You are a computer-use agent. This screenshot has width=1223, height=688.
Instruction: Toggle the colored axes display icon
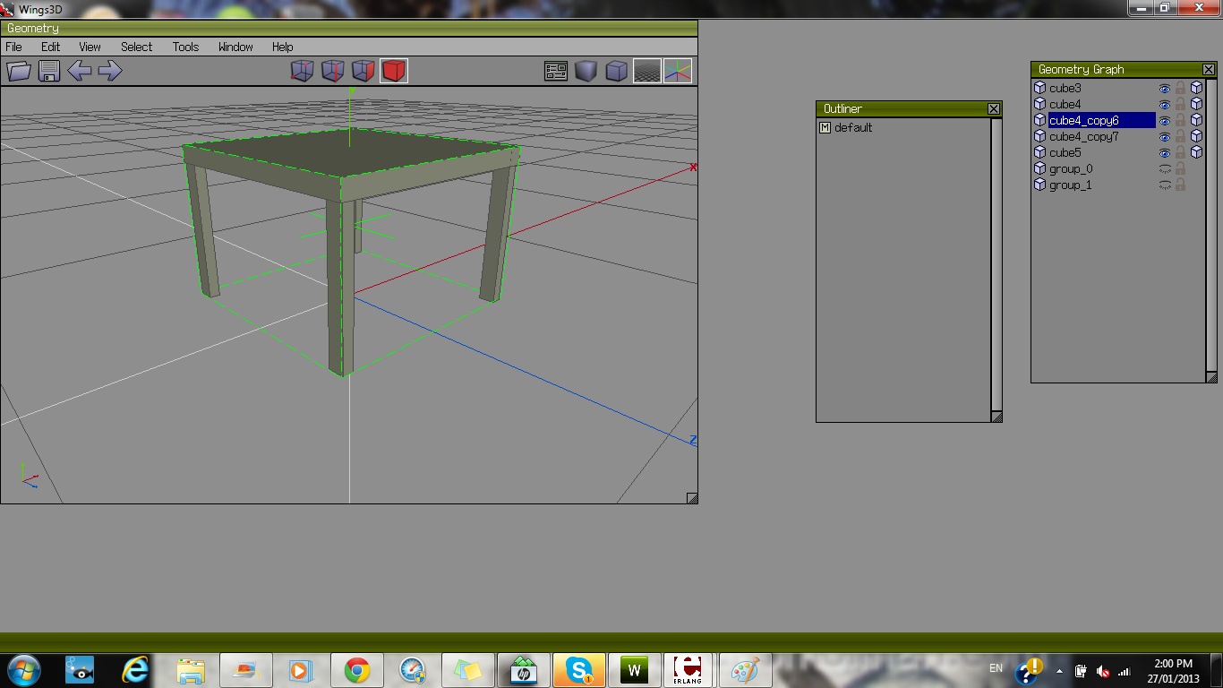tap(678, 71)
